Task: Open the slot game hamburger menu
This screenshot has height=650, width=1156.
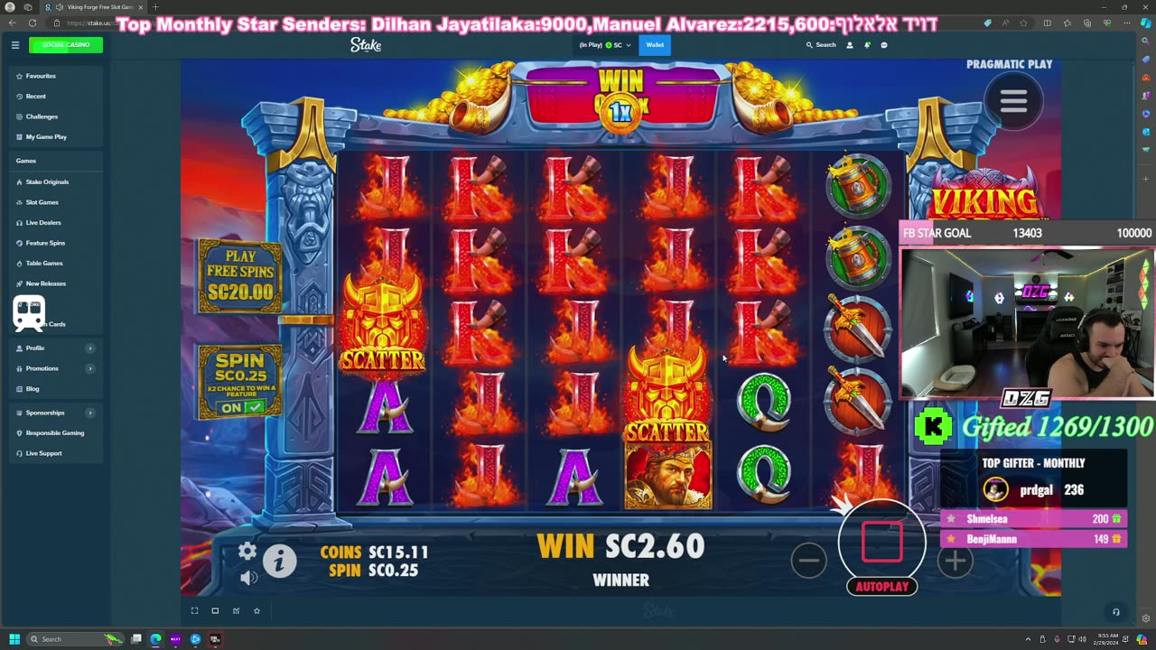Action: click(1013, 101)
